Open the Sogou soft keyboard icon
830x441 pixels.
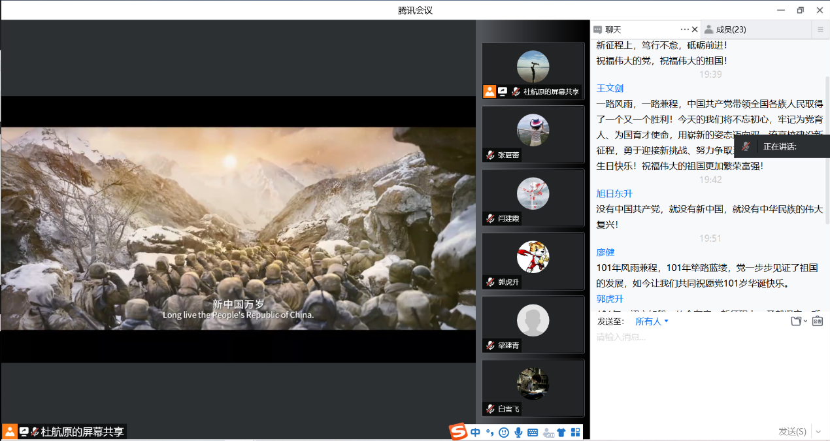coord(533,432)
